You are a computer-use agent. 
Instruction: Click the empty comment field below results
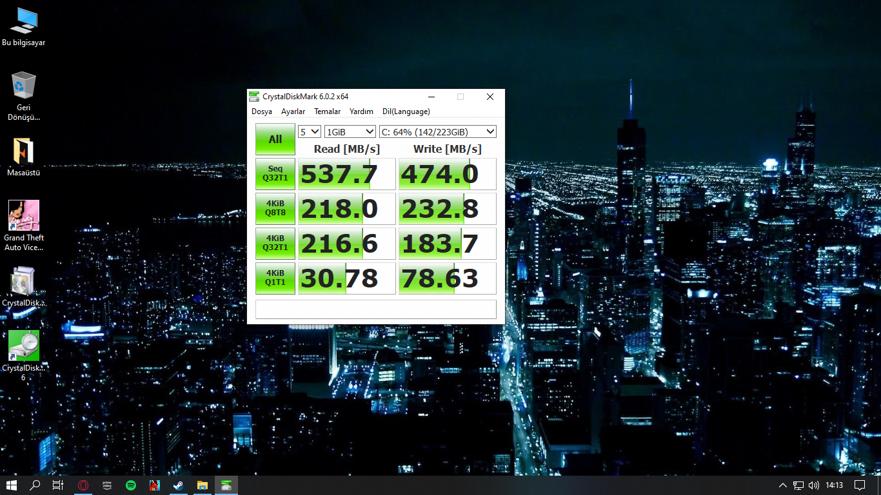[x=376, y=309]
